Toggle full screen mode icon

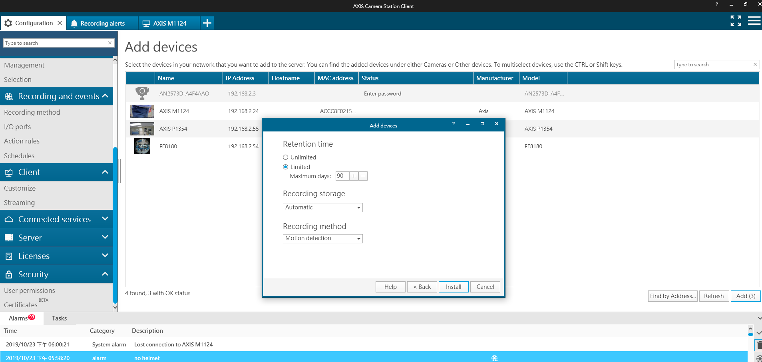tap(736, 21)
